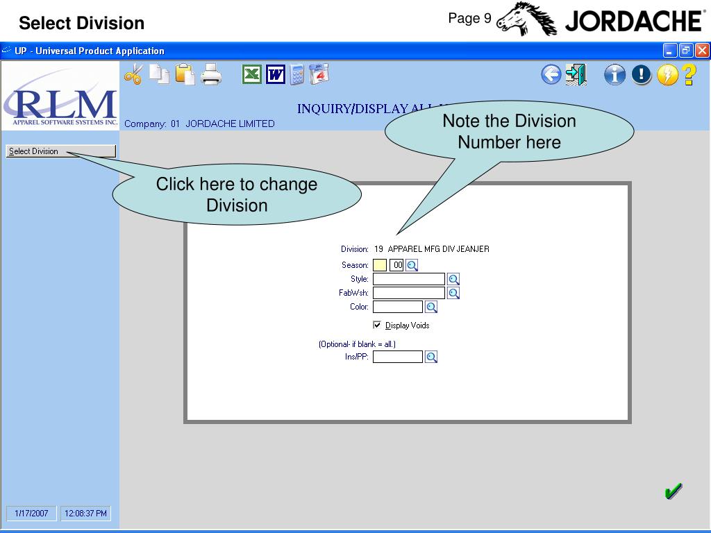The width and height of the screenshot is (711, 533).
Task: Toggle the Display Voids checkbox
Action: tap(377, 325)
